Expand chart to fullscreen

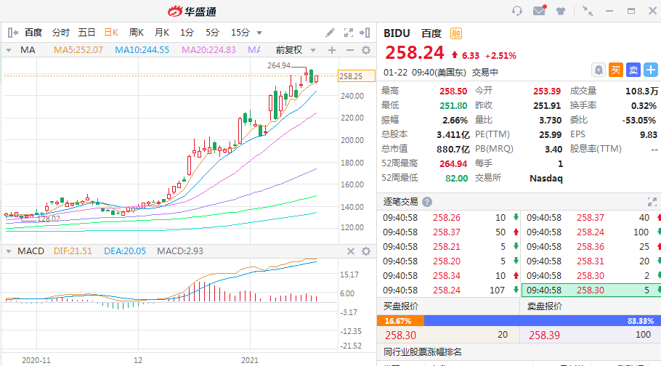pos(348,33)
